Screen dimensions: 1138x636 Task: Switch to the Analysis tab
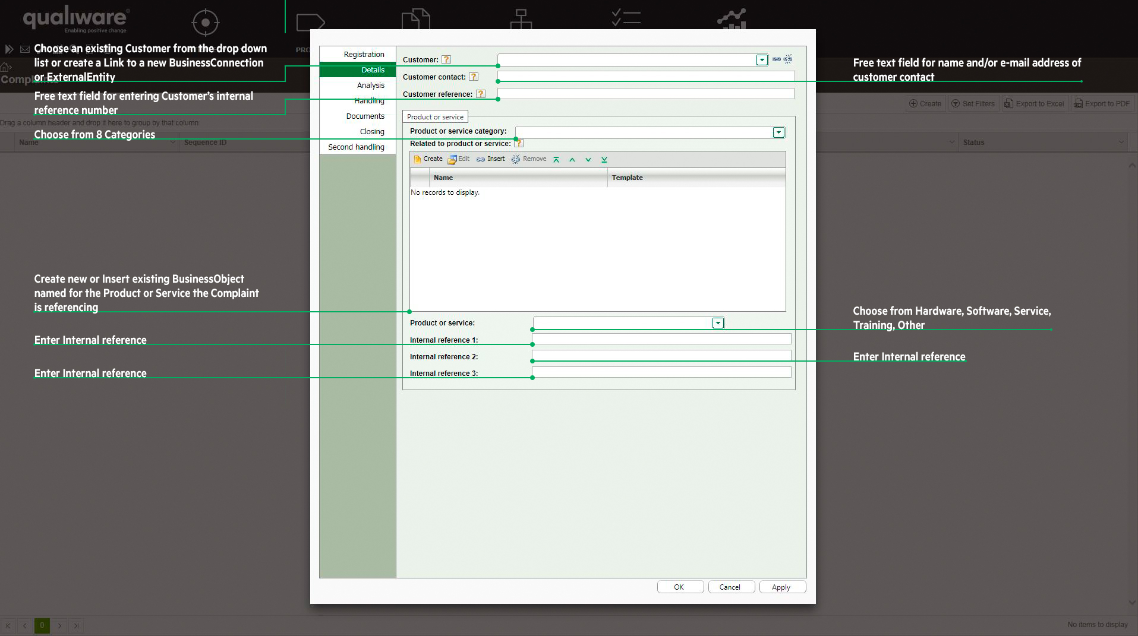click(370, 86)
